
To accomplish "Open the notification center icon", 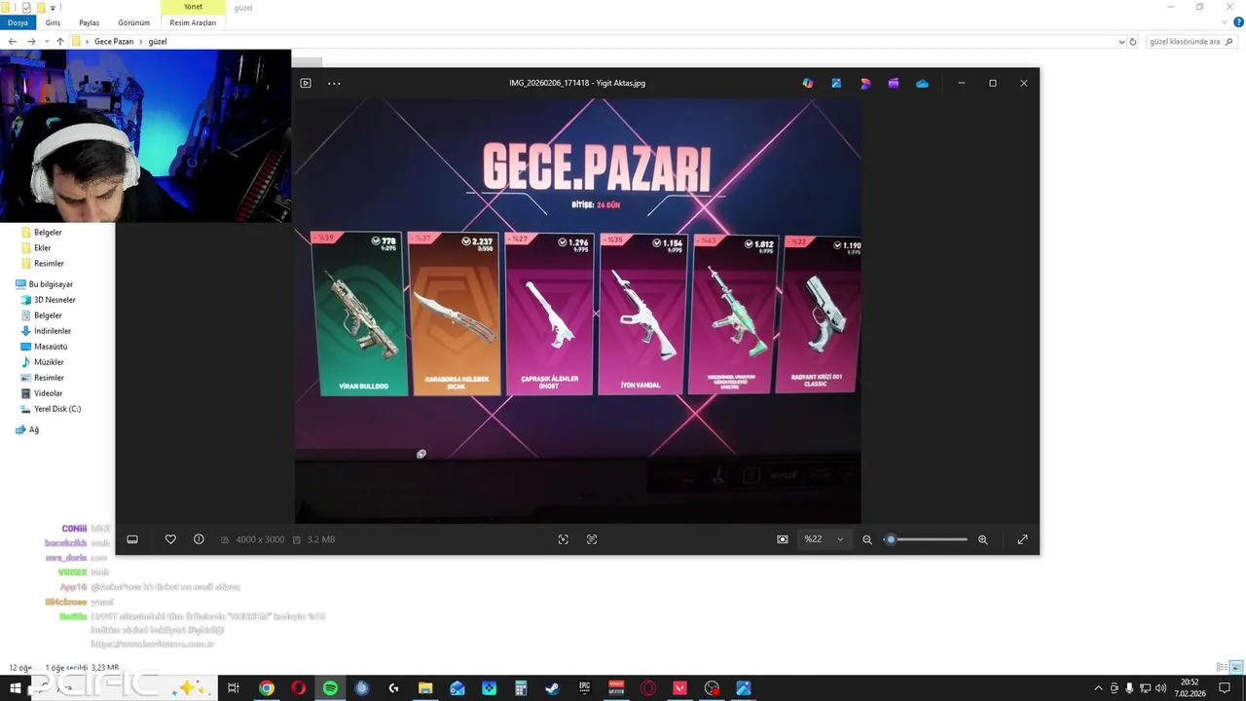I will (x=1225, y=688).
